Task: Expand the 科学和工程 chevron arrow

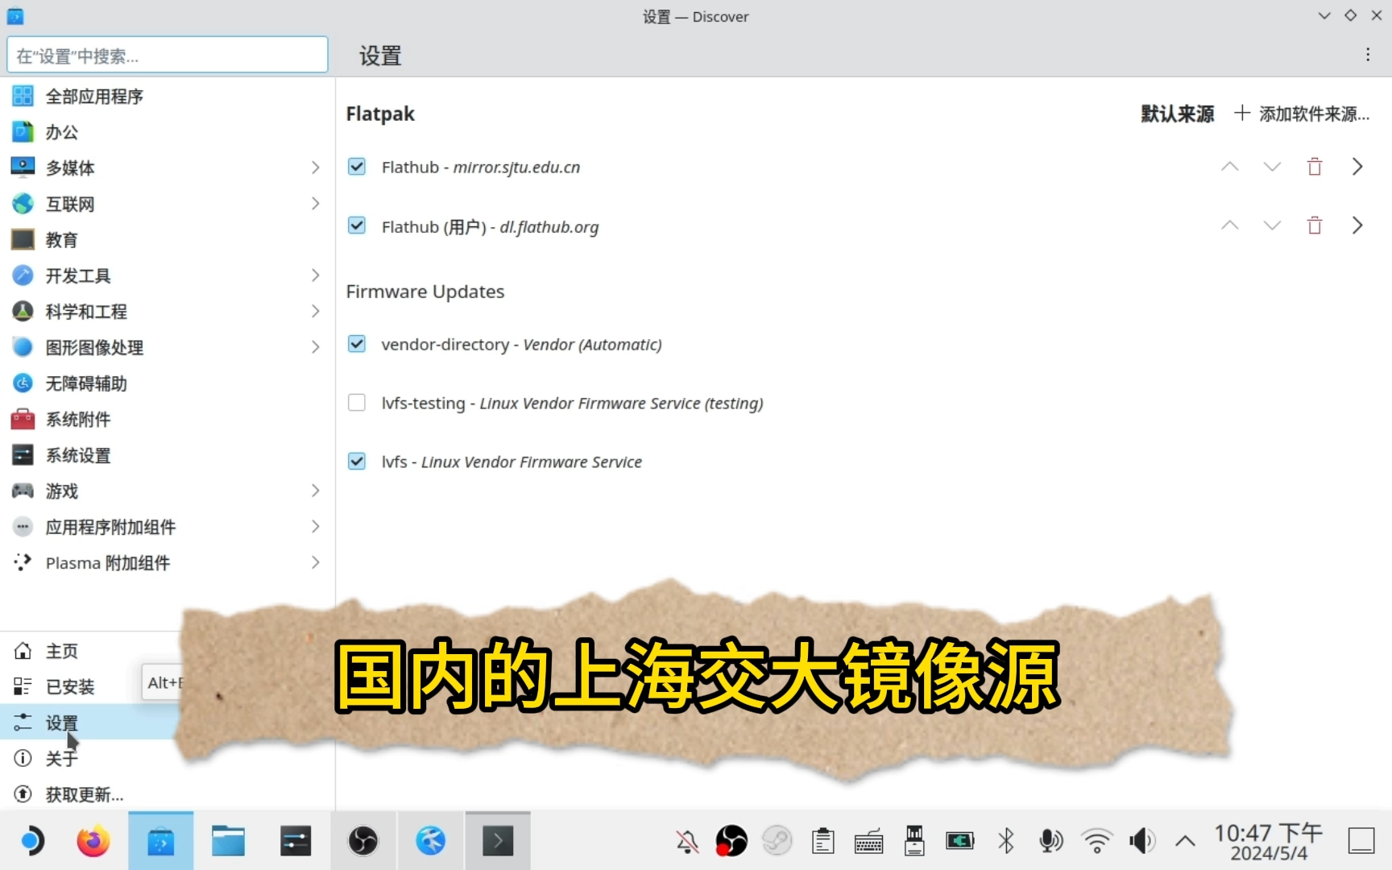Action: coord(315,311)
